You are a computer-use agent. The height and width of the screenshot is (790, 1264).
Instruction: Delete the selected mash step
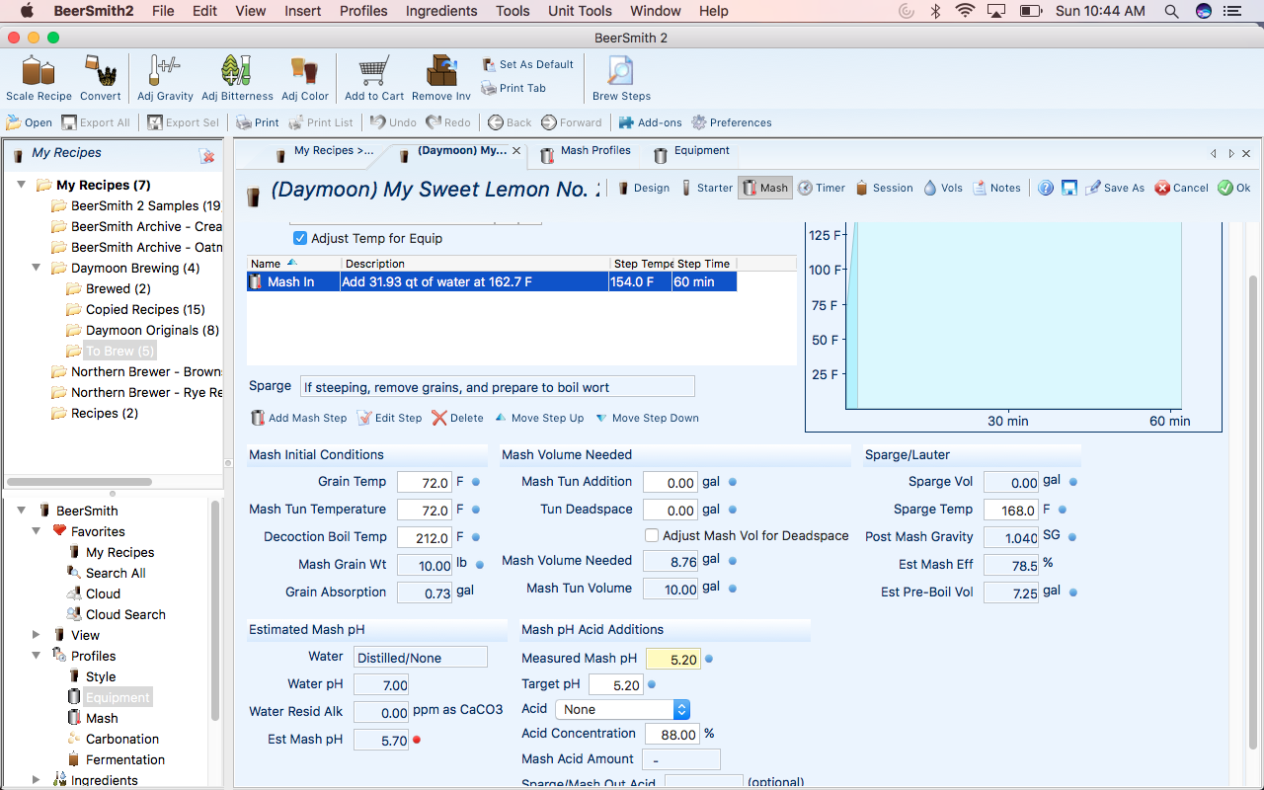457,418
